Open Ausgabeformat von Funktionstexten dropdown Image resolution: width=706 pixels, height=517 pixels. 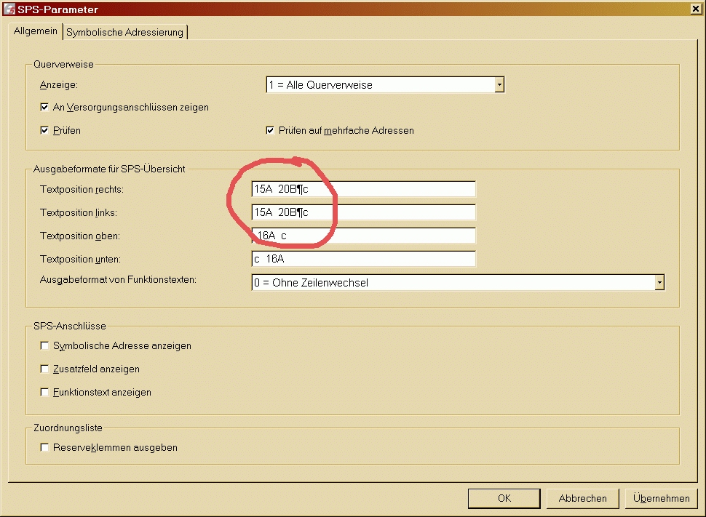458,283
